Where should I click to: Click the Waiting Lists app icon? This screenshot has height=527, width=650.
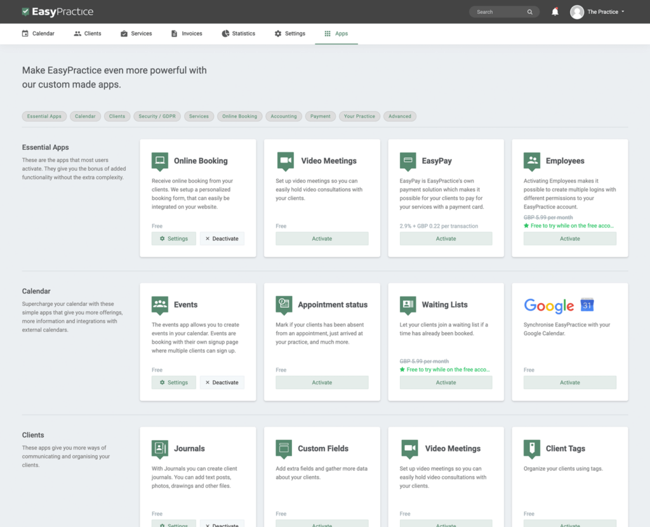(x=408, y=305)
